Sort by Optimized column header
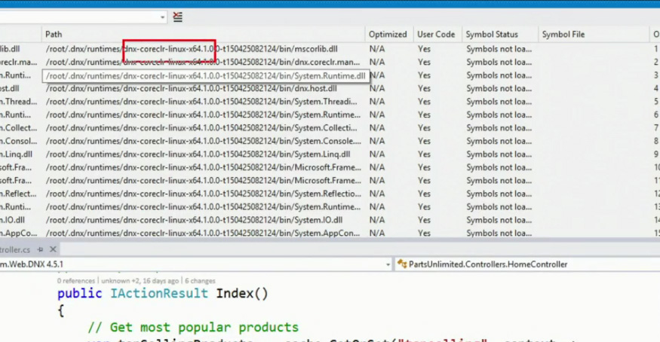 (387, 35)
